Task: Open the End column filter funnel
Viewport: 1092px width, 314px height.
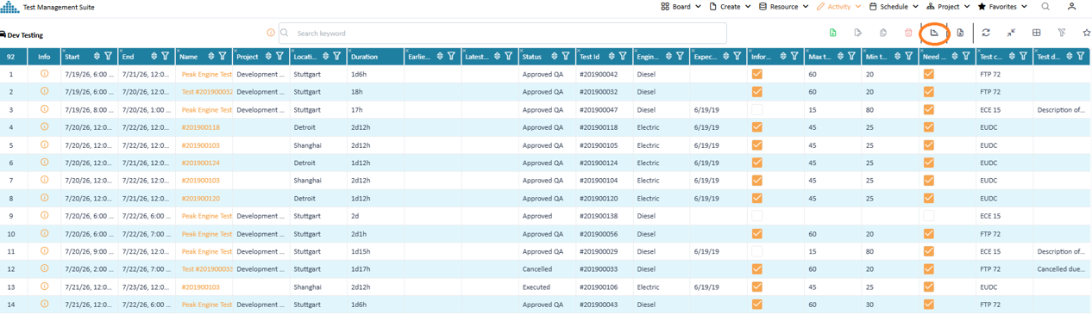Action: pos(165,56)
